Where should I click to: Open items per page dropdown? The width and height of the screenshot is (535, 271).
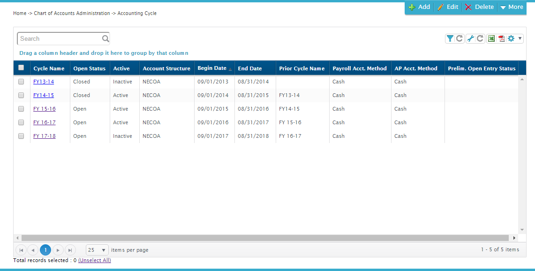tap(97, 250)
